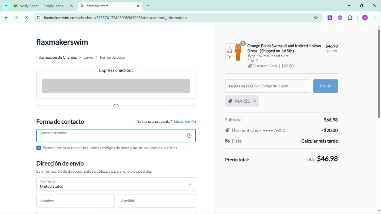Open Chrome three-dot menu
Viewport: 381px width, 214px height.
(x=375, y=18)
